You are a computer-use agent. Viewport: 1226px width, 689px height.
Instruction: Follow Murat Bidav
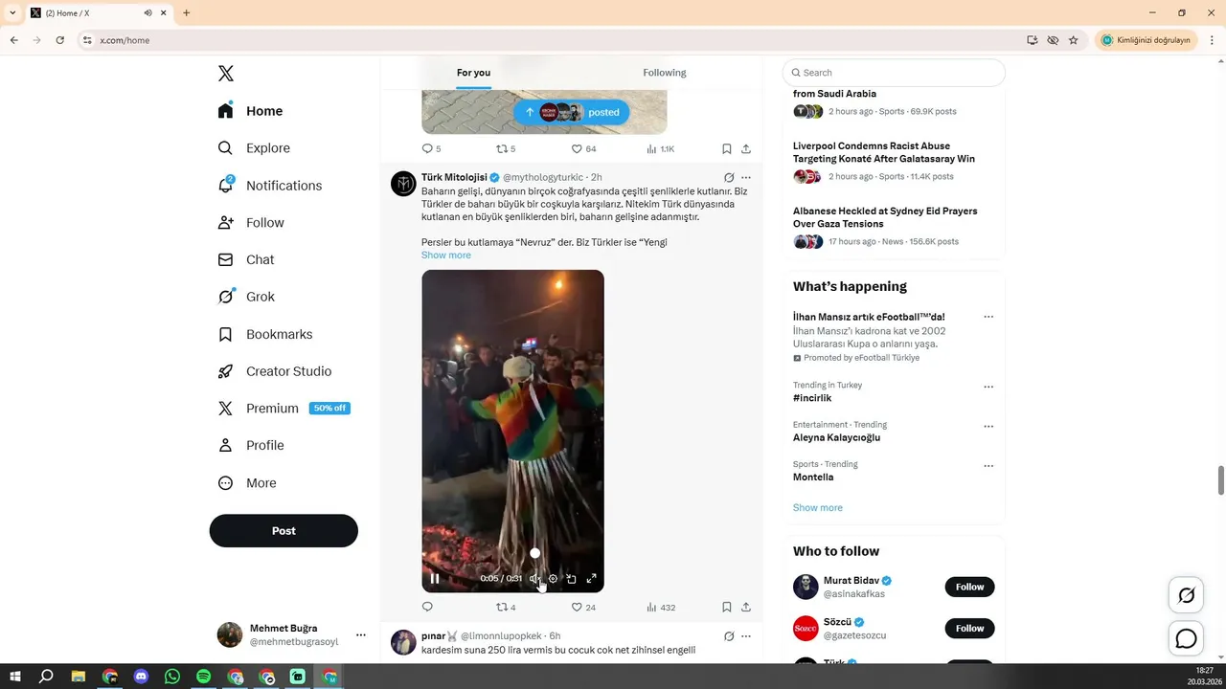click(x=969, y=587)
